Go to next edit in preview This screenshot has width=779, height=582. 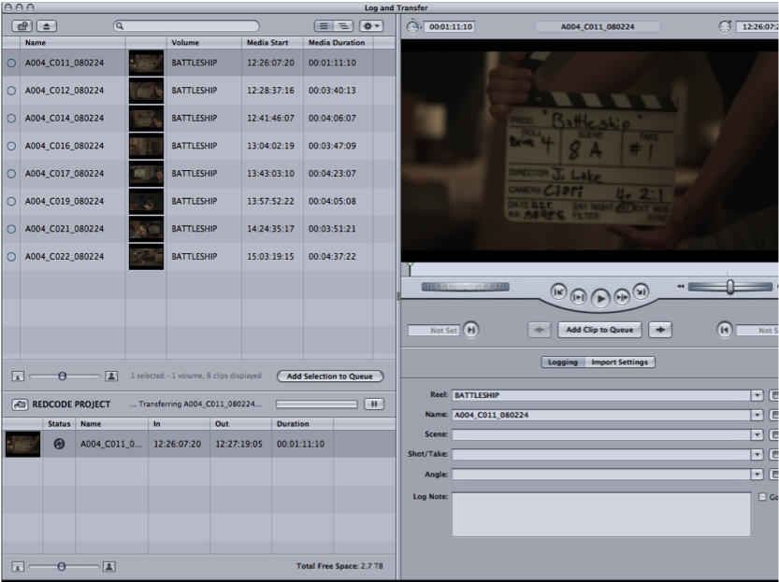(x=641, y=291)
